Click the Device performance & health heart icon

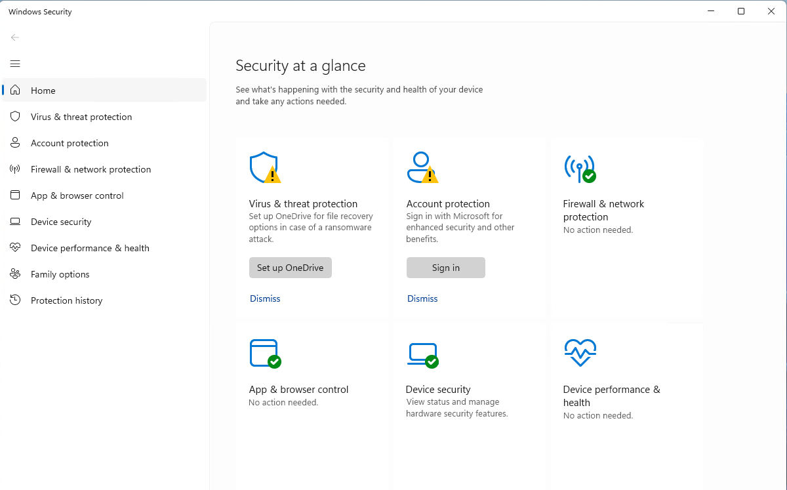tap(580, 354)
